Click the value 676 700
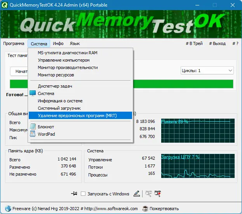This screenshot has width=242, height=214. tap(147, 136)
